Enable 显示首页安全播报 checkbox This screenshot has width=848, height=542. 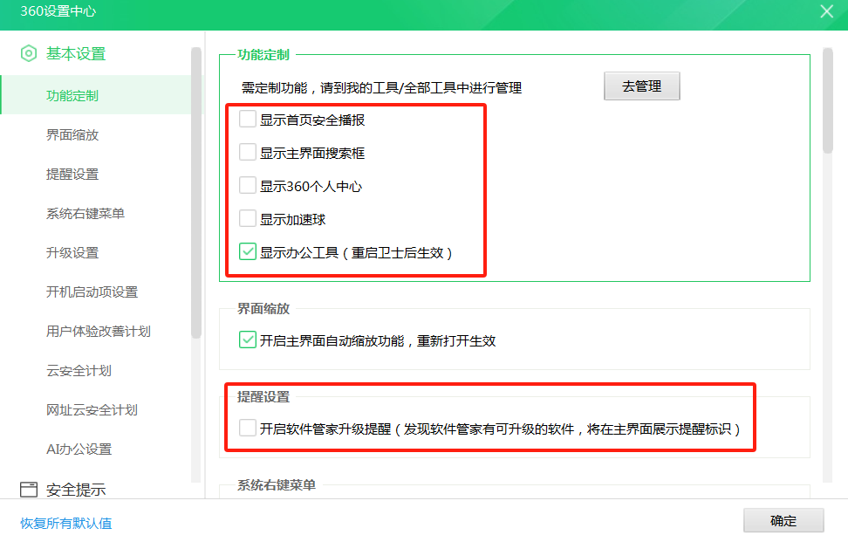click(x=248, y=119)
